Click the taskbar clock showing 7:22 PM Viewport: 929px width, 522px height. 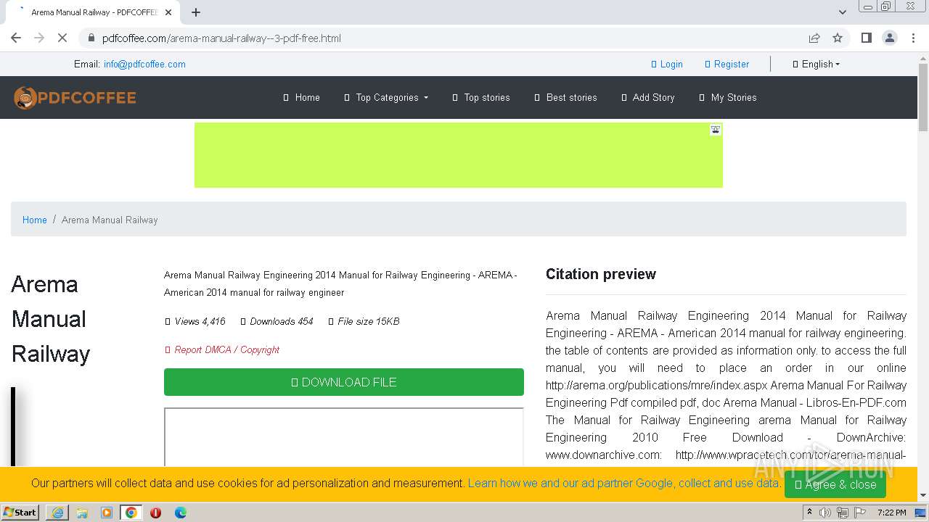(891, 513)
